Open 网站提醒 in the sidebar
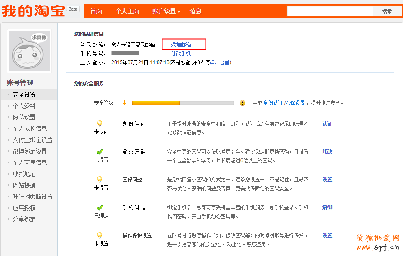The image size is (403, 256). click(24, 185)
